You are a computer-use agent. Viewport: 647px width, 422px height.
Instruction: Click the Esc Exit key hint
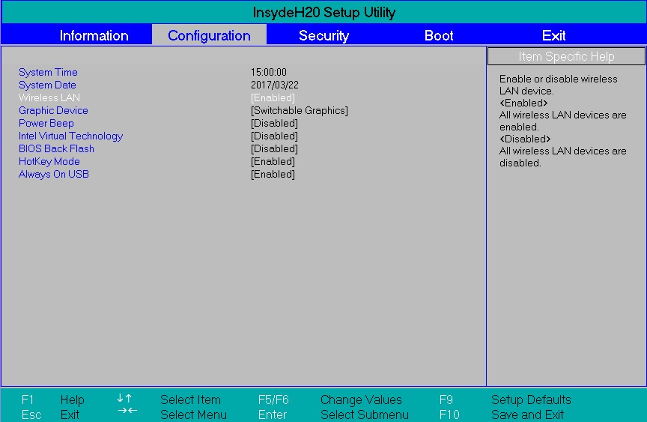click(x=50, y=415)
